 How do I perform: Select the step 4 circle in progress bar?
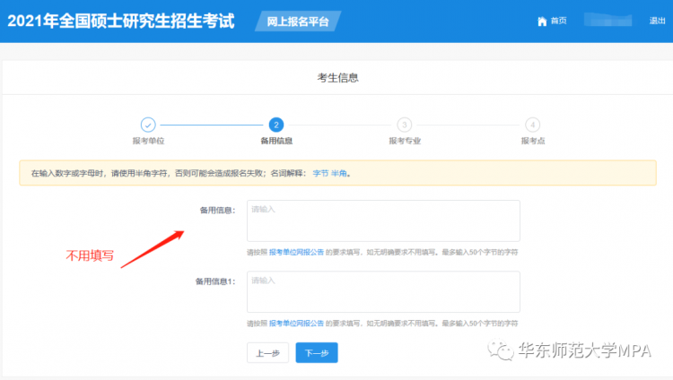point(533,125)
